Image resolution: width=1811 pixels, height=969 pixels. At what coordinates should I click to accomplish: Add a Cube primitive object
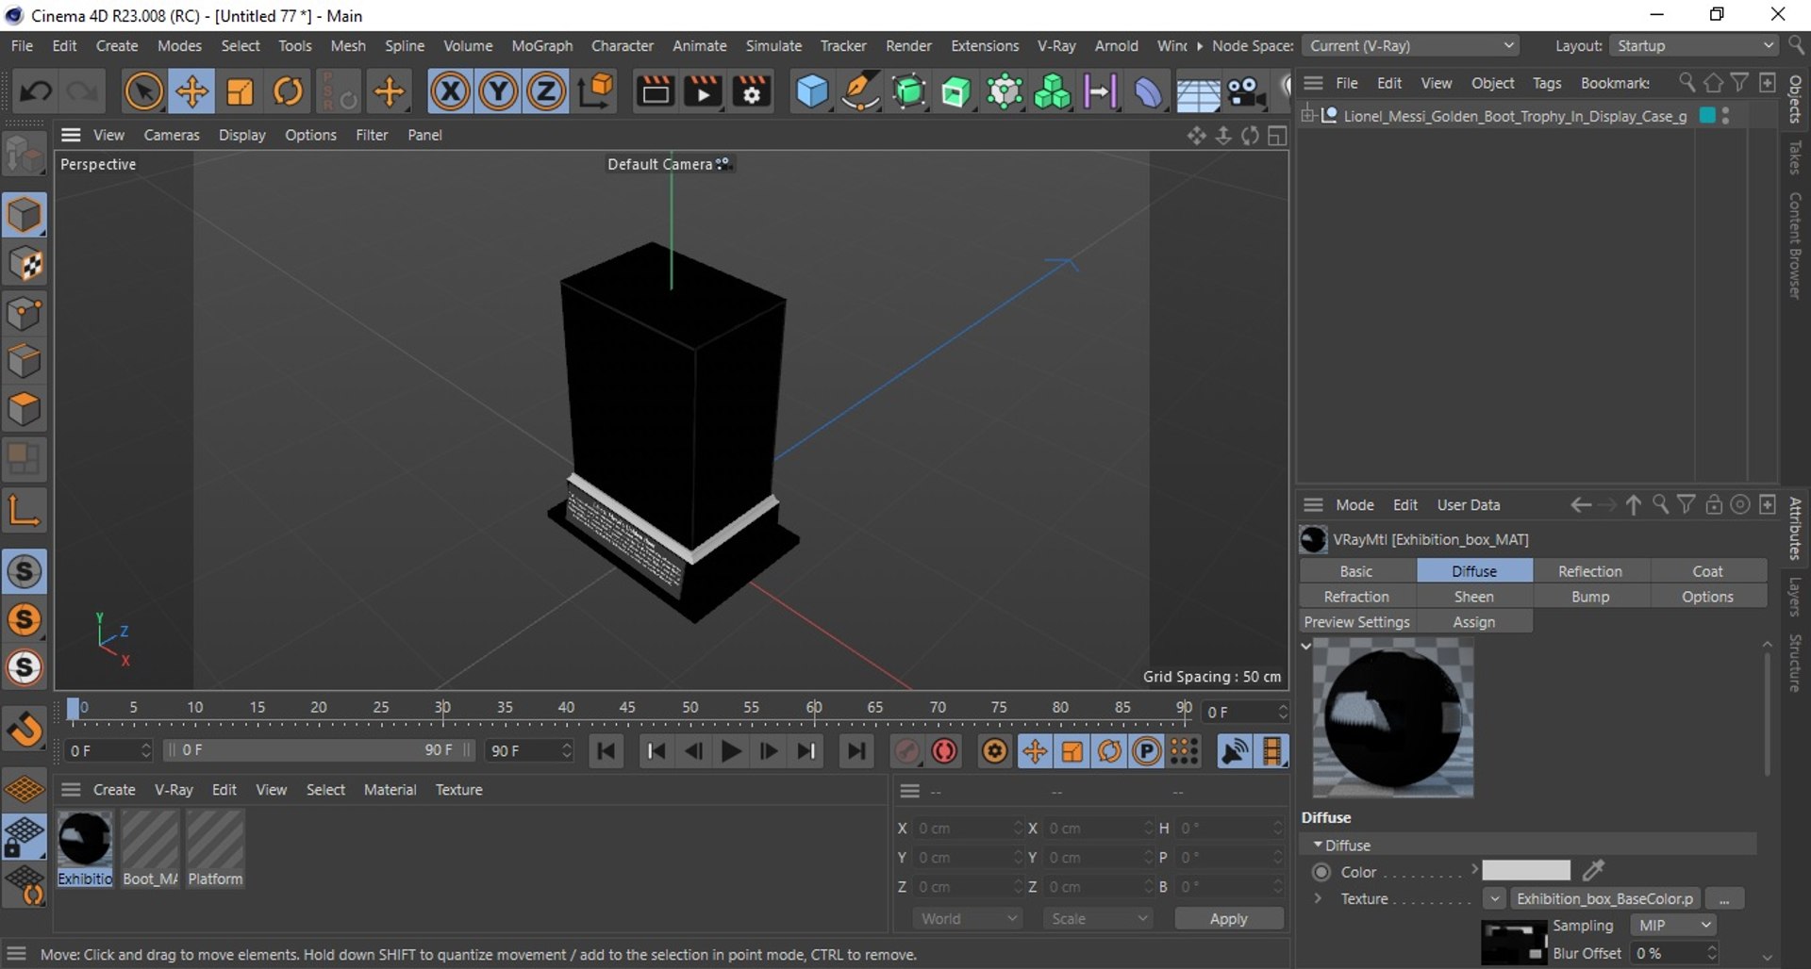[812, 91]
